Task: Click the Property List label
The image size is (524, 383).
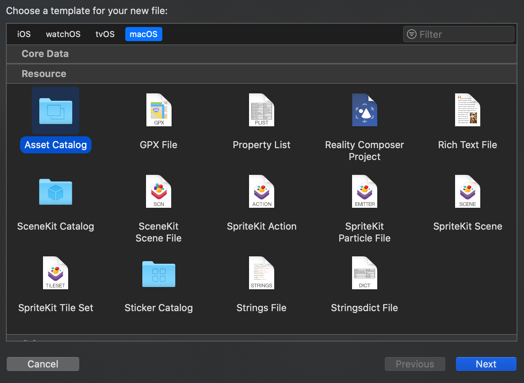Action: pyautogui.click(x=262, y=145)
